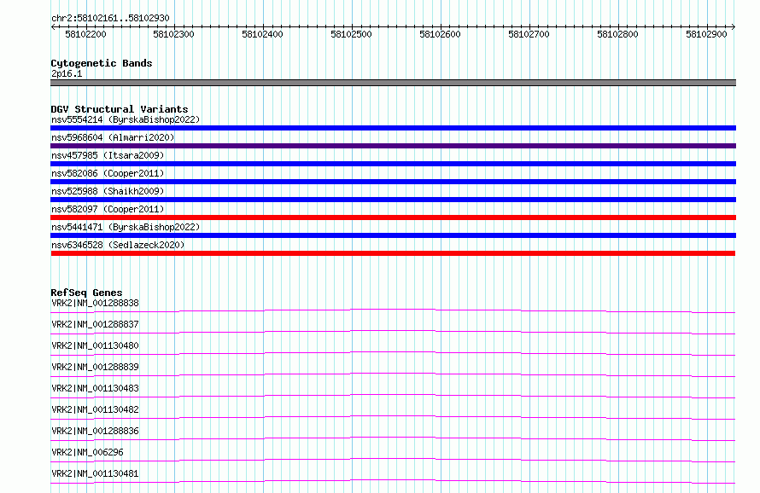Click the magenta line of VRK2|NM_001288836

pyautogui.click(x=393, y=438)
